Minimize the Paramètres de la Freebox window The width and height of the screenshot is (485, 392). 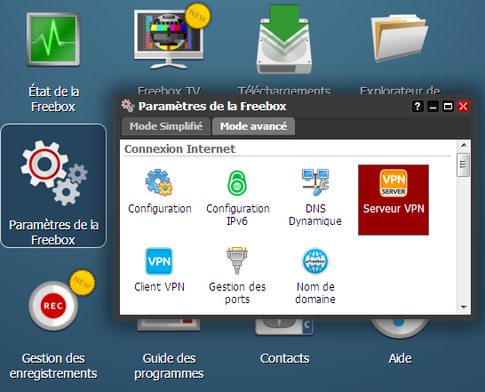433,107
